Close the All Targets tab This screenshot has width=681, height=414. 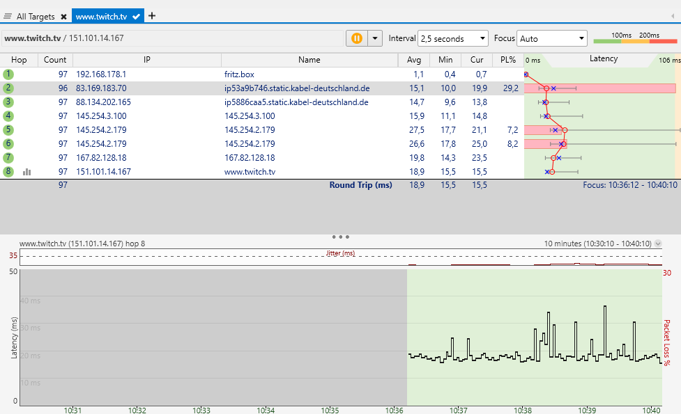click(x=64, y=17)
